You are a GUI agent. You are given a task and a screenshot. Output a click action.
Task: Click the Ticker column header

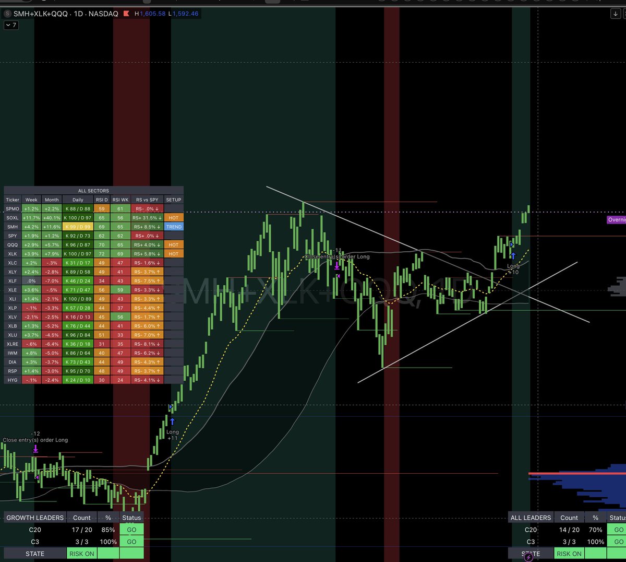(x=13, y=200)
